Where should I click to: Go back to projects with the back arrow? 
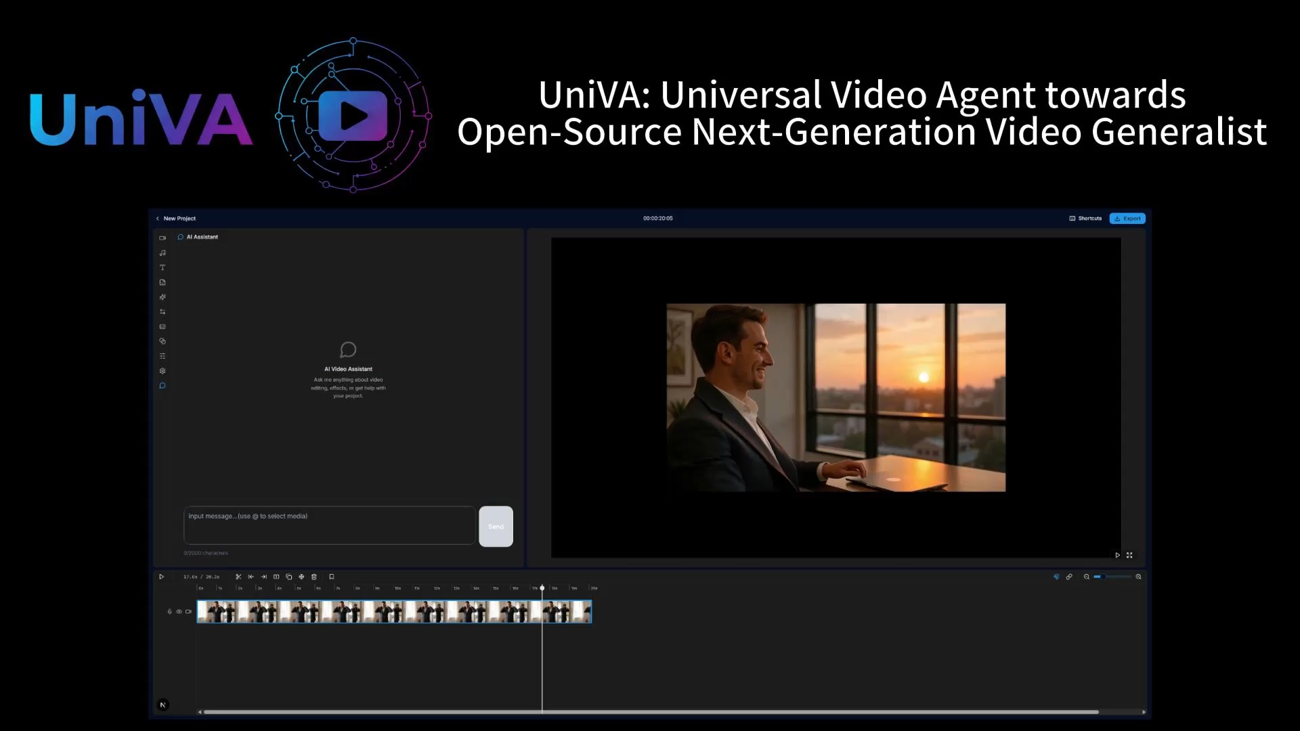[x=157, y=218]
